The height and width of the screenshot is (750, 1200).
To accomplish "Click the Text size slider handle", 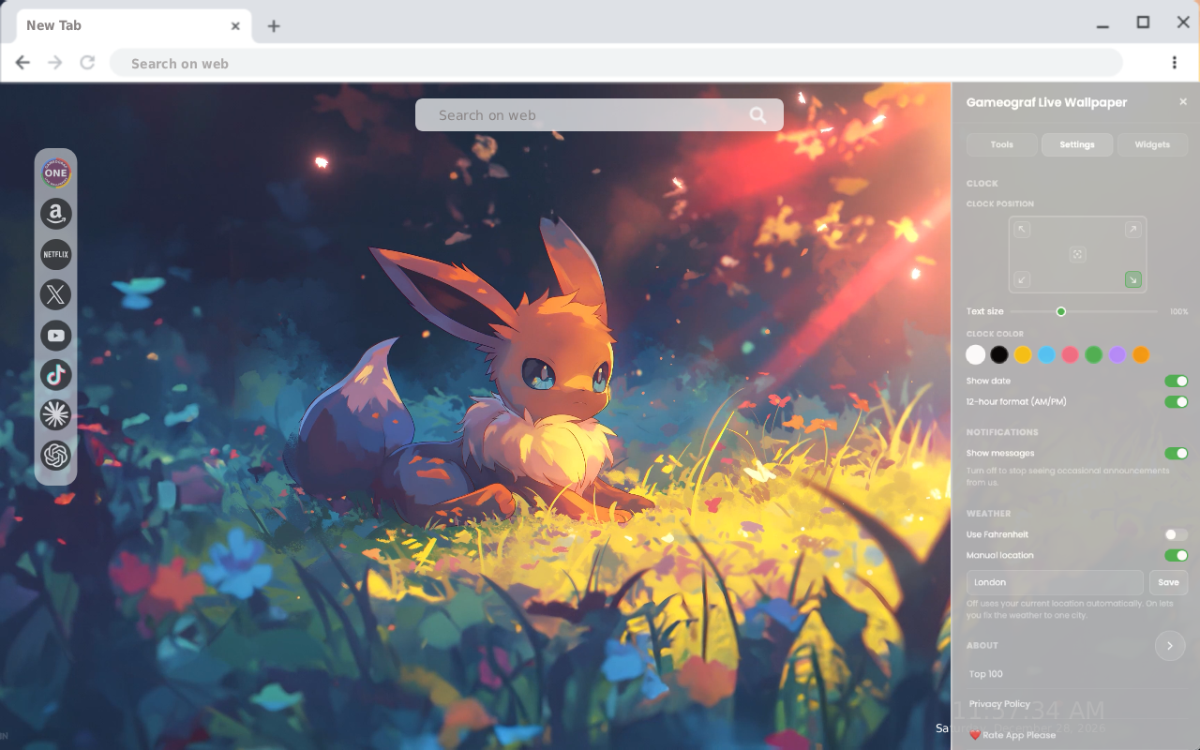I will click(x=1061, y=311).
